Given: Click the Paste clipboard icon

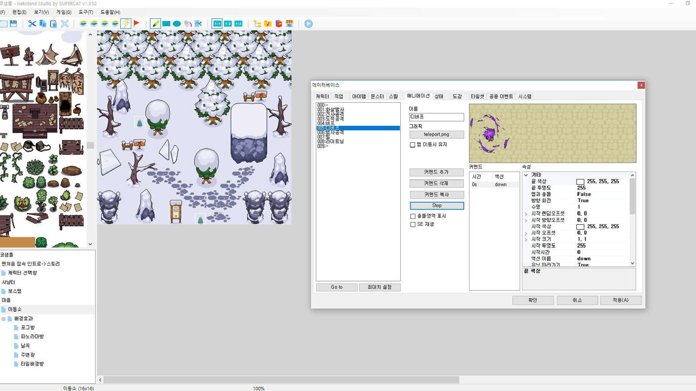Looking at the screenshot, I should click(54, 24).
